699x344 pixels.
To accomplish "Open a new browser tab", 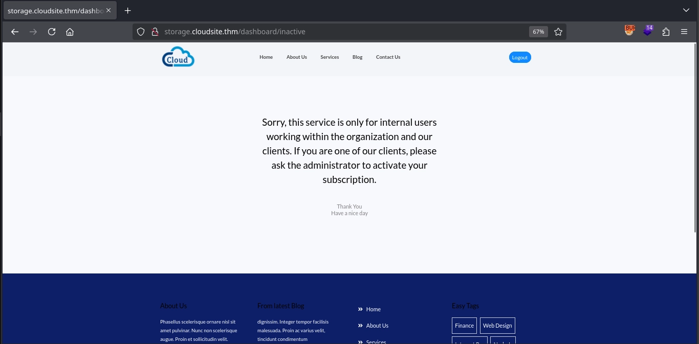I will click(x=128, y=11).
